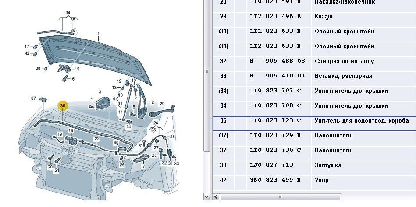Click part number 3B0 823 499 B

point(275,180)
